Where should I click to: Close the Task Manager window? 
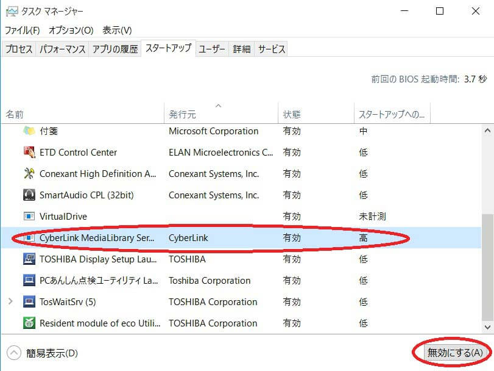pos(476,11)
